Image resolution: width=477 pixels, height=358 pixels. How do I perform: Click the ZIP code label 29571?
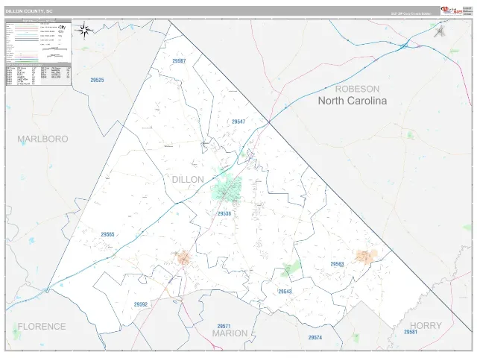tap(224, 326)
